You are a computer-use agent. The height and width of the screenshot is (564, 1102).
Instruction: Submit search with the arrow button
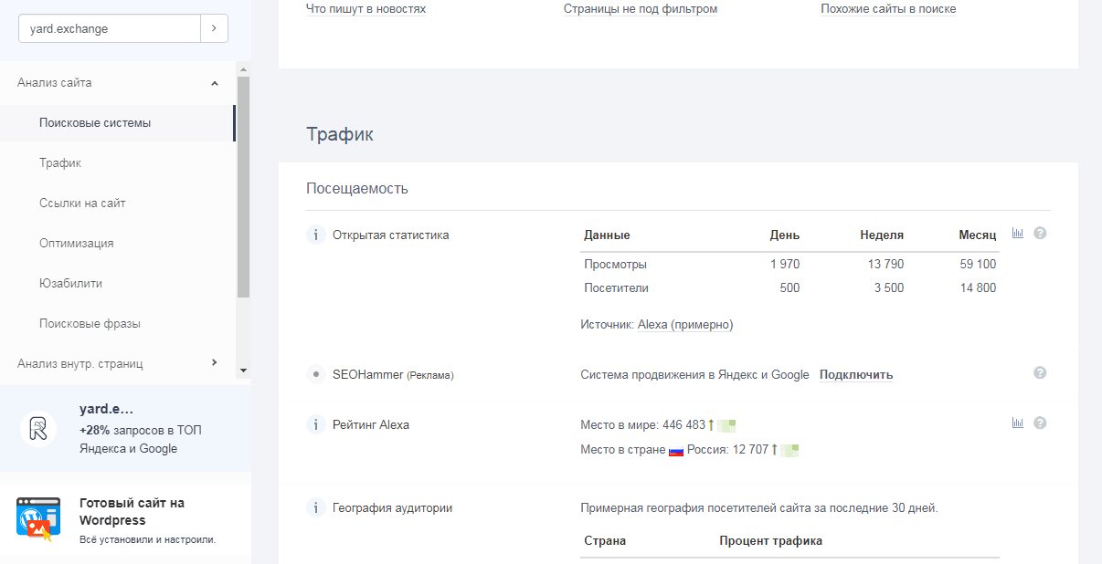pos(214,28)
